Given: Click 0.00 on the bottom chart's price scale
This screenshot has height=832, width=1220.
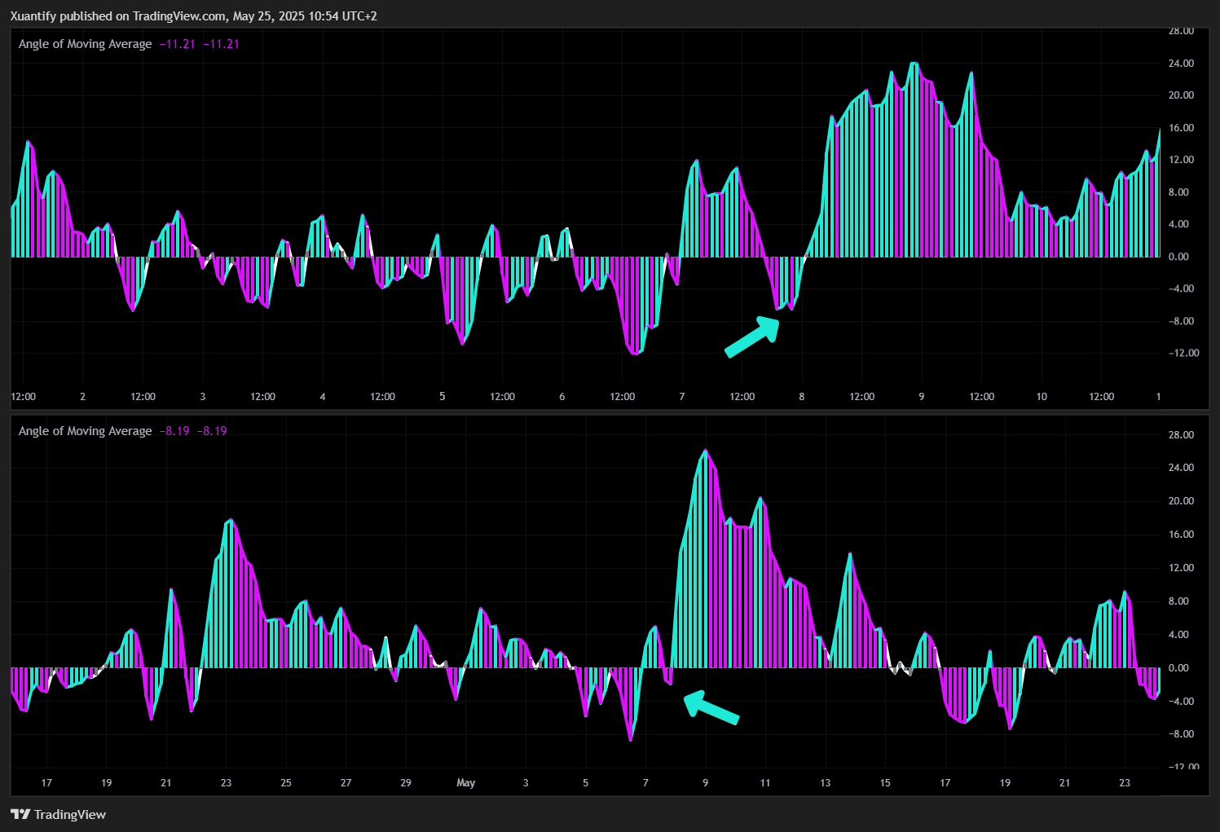Looking at the screenshot, I should (1178, 668).
